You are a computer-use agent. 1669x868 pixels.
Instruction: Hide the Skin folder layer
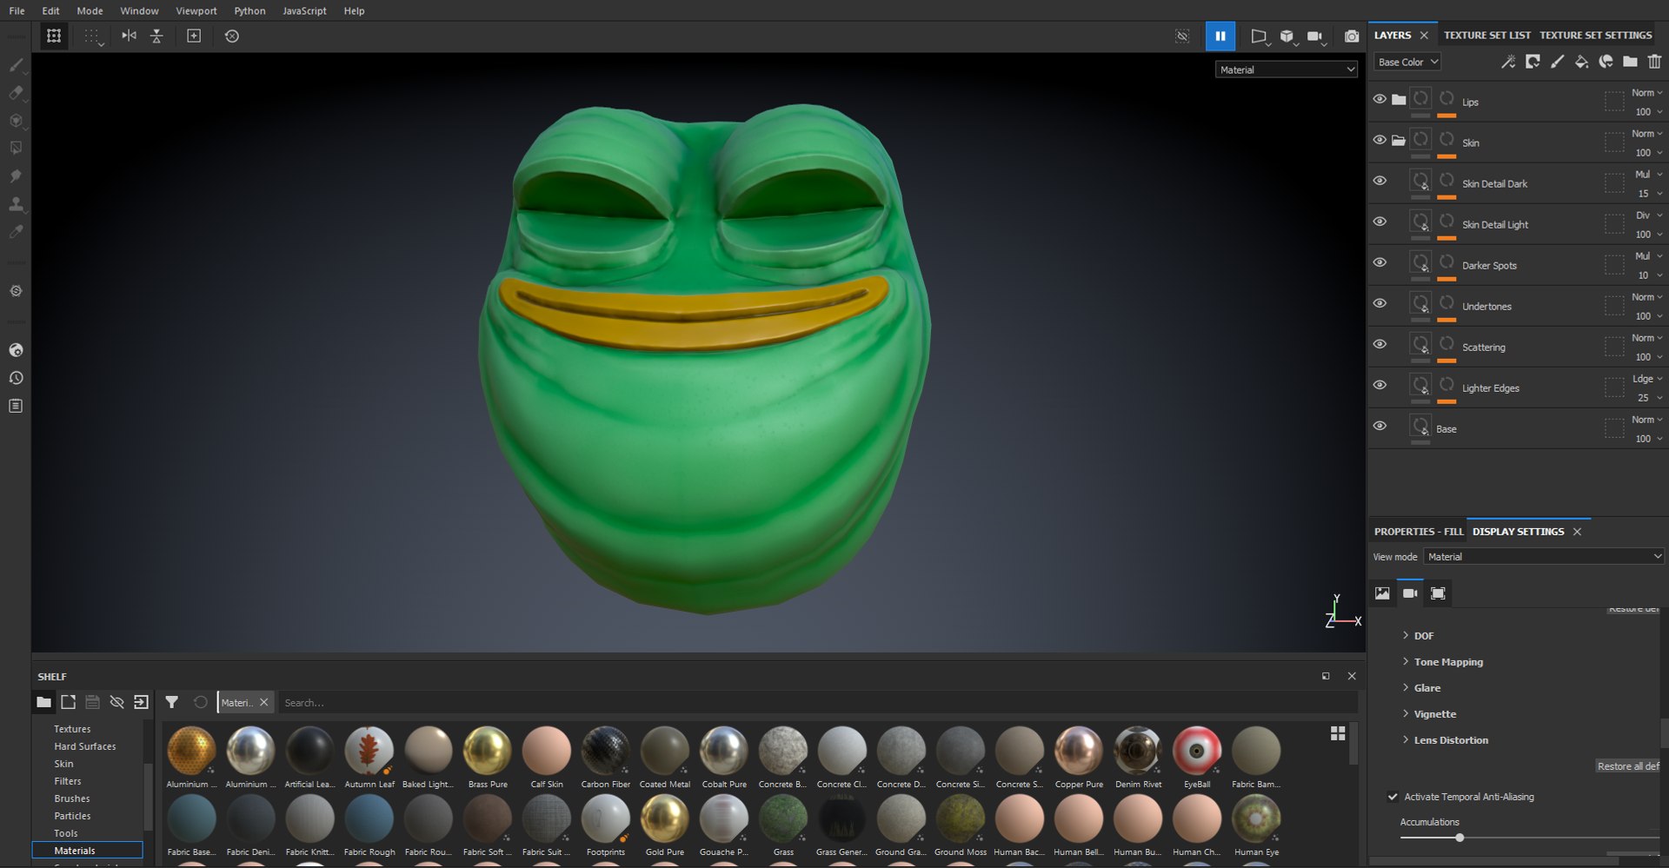pos(1380,140)
